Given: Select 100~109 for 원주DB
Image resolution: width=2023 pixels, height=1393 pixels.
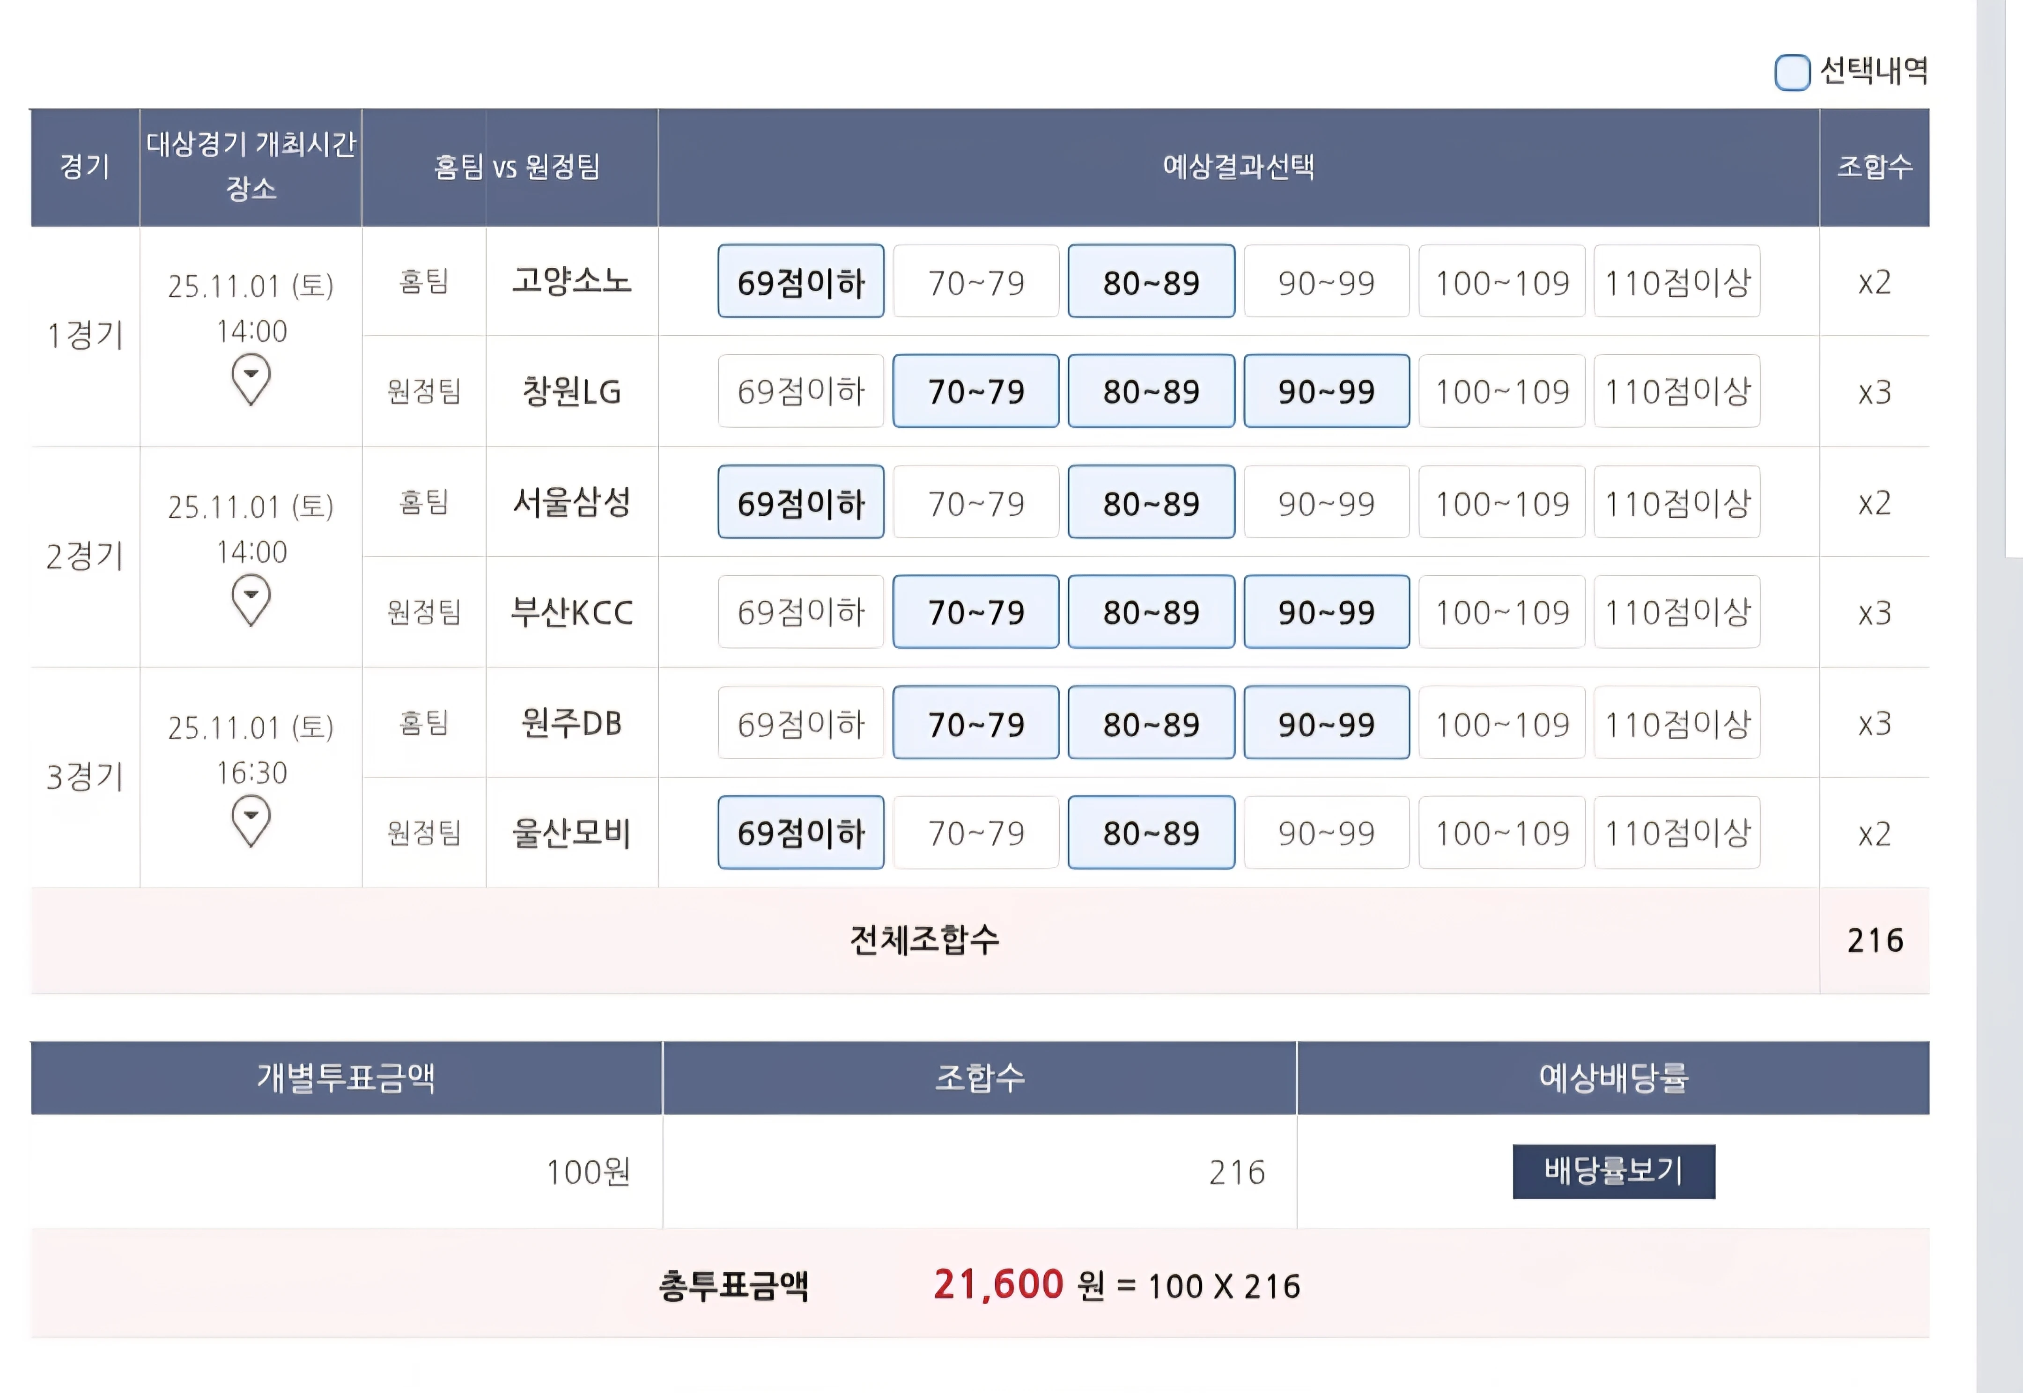Looking at the screenshot, I should 1501,723.
